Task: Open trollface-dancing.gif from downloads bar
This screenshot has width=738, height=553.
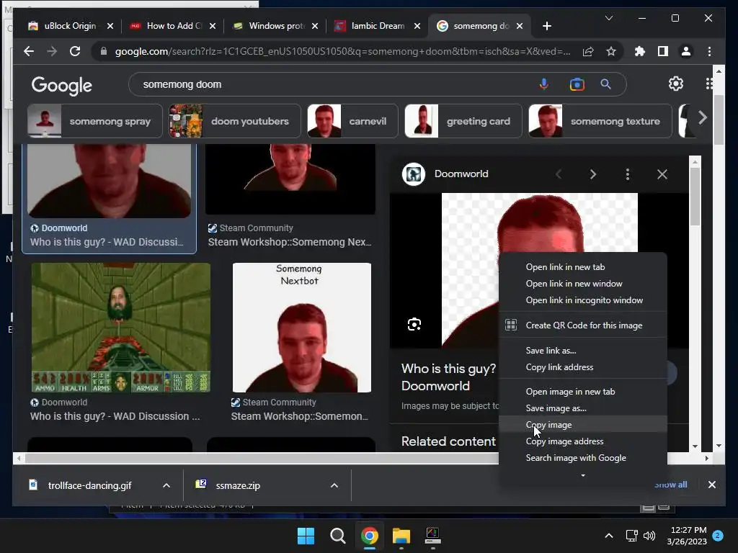Action: pos(89,485)
